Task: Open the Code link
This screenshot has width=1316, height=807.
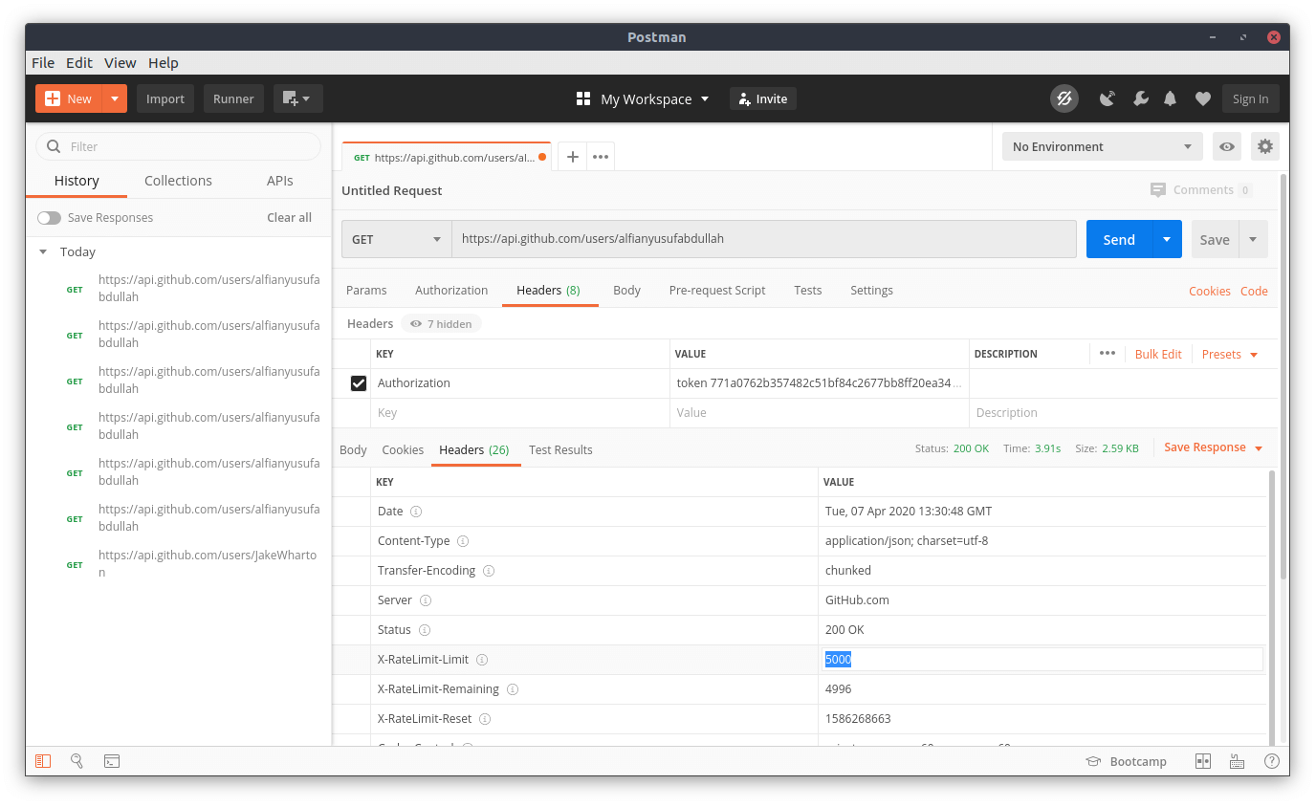Action: coord(1254,292)
